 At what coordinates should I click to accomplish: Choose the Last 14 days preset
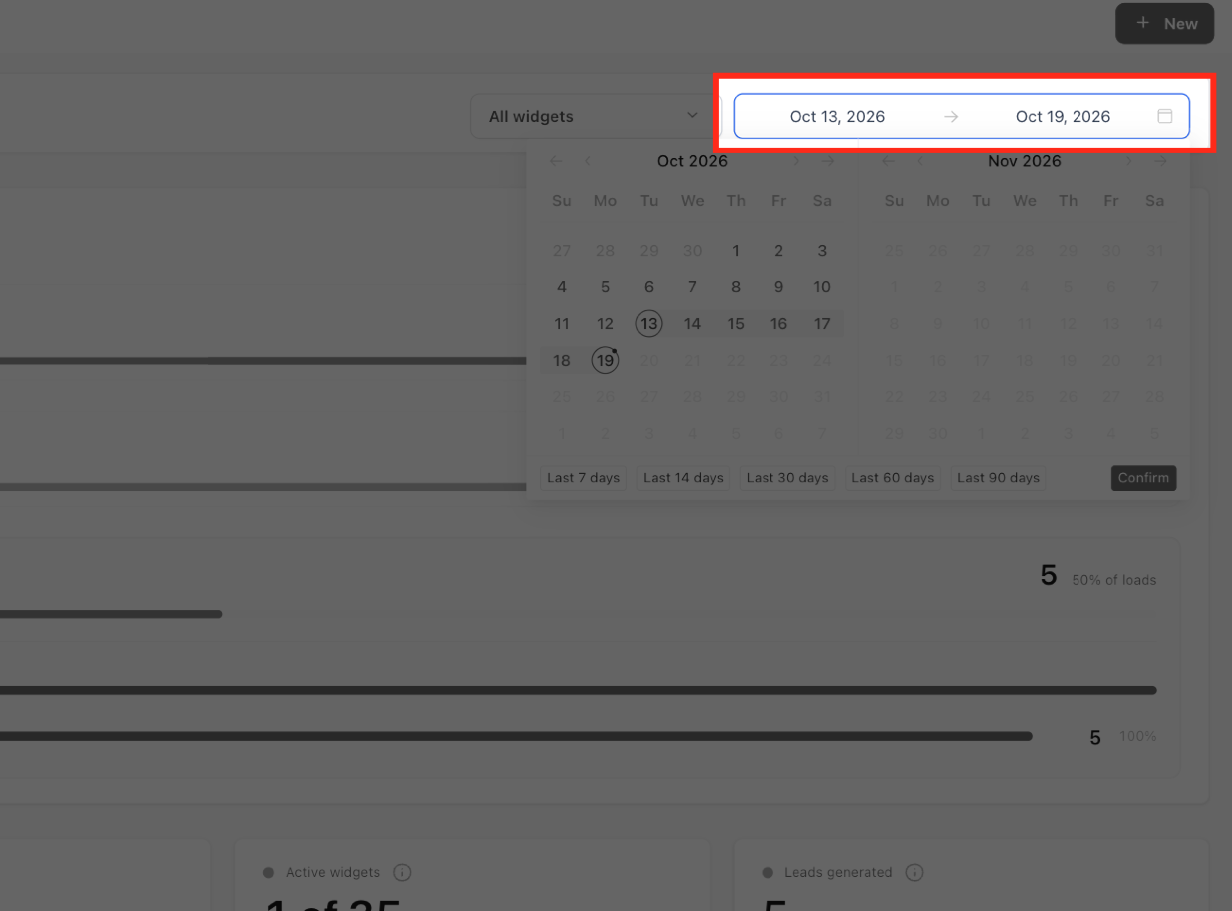[x=683, y=478]
